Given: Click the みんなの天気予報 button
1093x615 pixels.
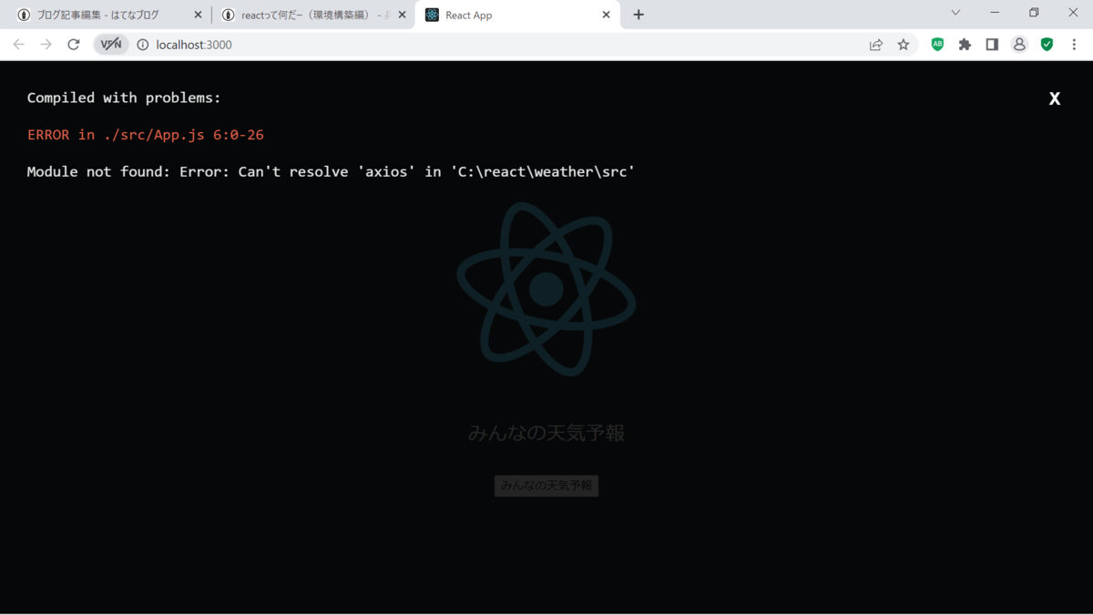Looking at the screenshot, I should [546, 486].
